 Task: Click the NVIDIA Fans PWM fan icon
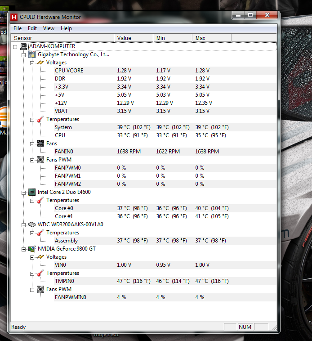pyautogui.click(x=40, y=289)
